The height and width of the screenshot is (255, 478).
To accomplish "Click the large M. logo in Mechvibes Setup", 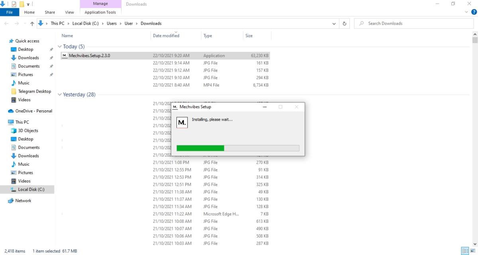I will (182, 123).
